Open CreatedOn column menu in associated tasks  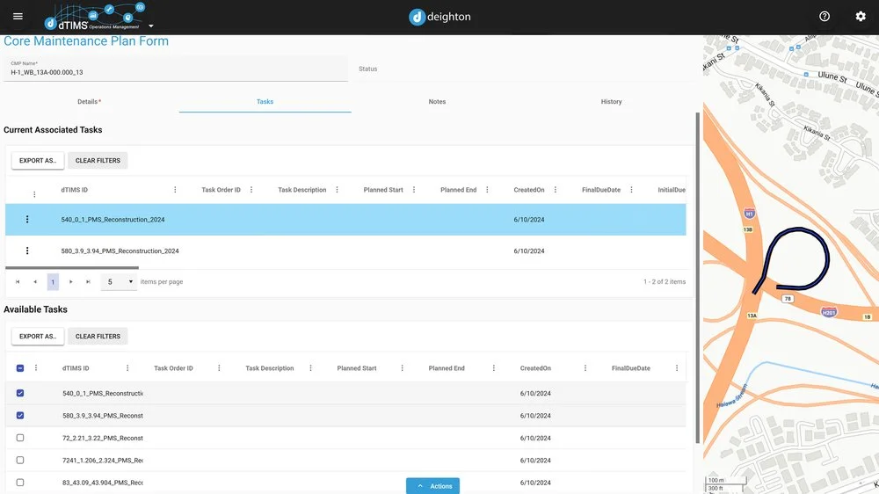coord(555,190)
